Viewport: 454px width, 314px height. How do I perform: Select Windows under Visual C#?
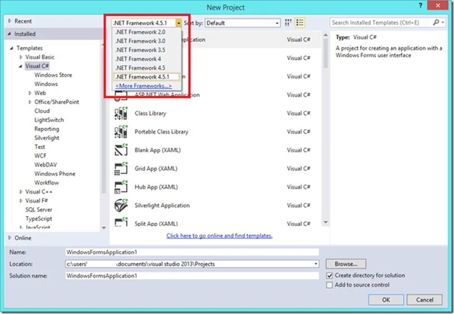click(46, 84)
